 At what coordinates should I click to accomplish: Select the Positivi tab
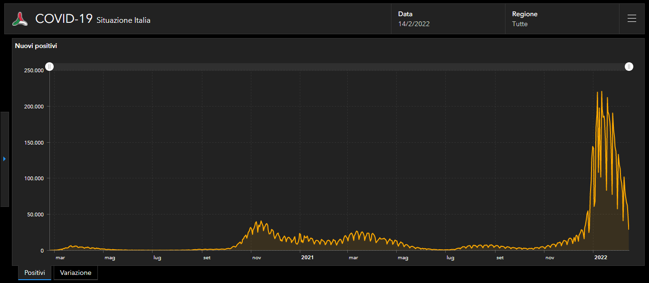tap(35, 273)
